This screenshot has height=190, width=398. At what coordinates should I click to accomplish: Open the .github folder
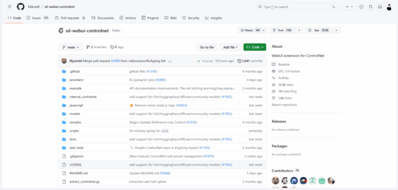point(74,71)
